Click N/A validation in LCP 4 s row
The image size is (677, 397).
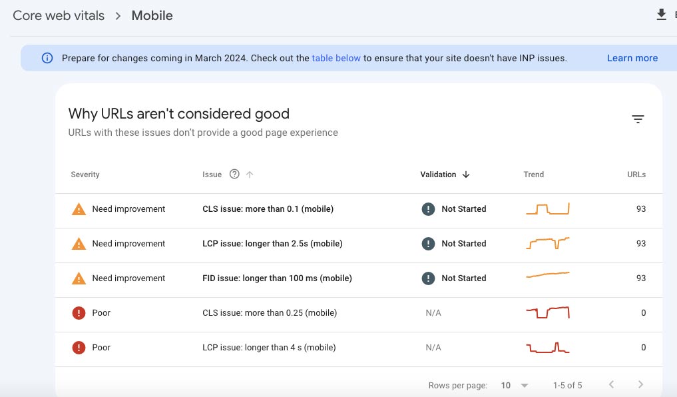click(433, 347)
